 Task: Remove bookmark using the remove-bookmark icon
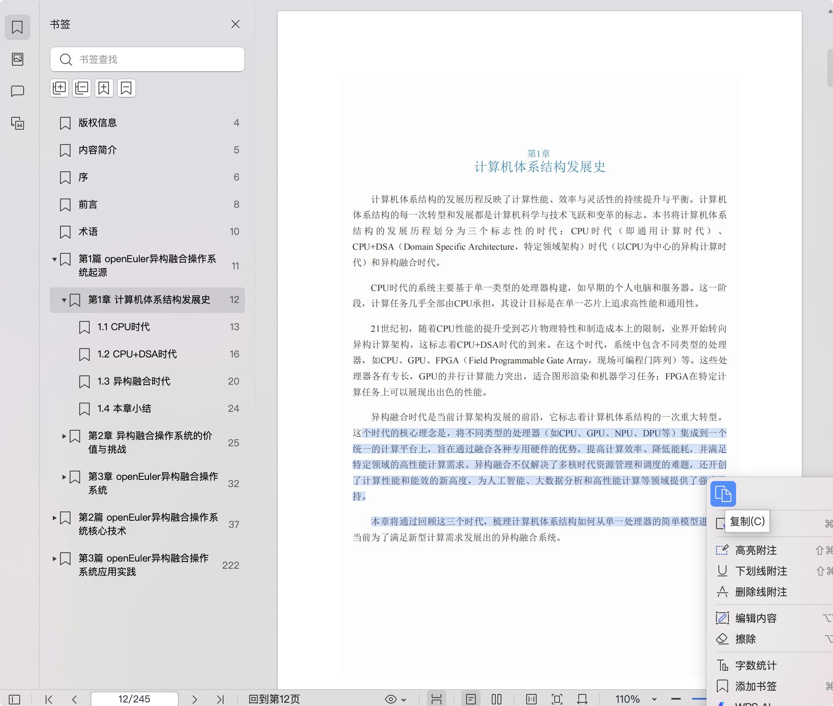pyautogui.click(x=127, y=88)
